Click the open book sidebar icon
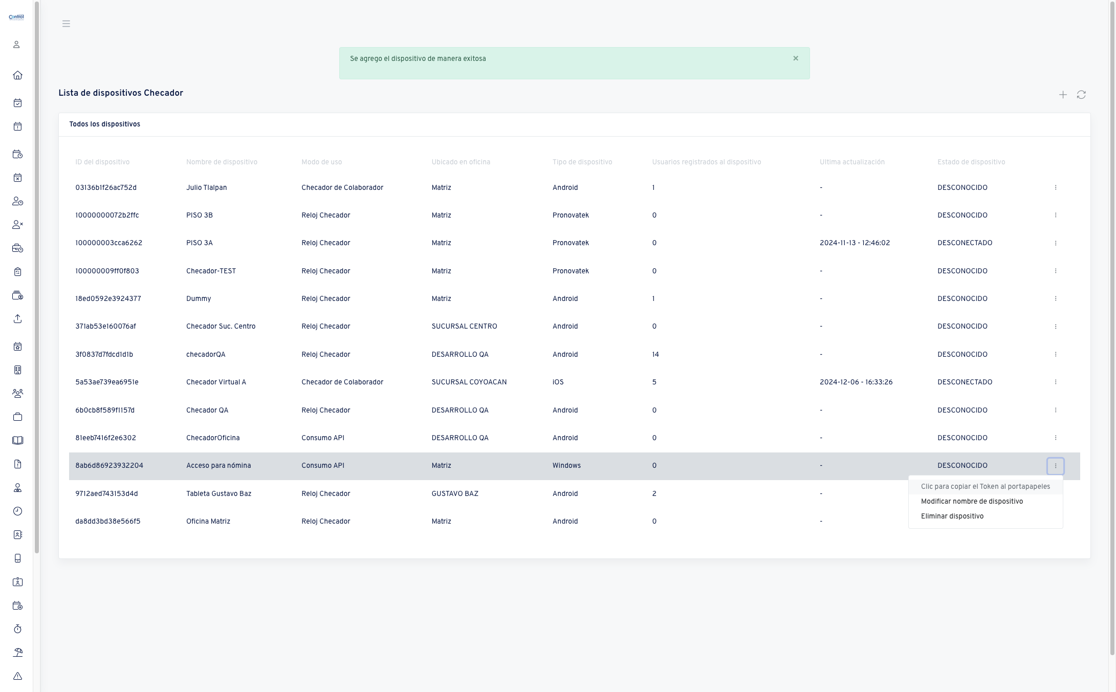1116x692 pixels. click(17, 441)
